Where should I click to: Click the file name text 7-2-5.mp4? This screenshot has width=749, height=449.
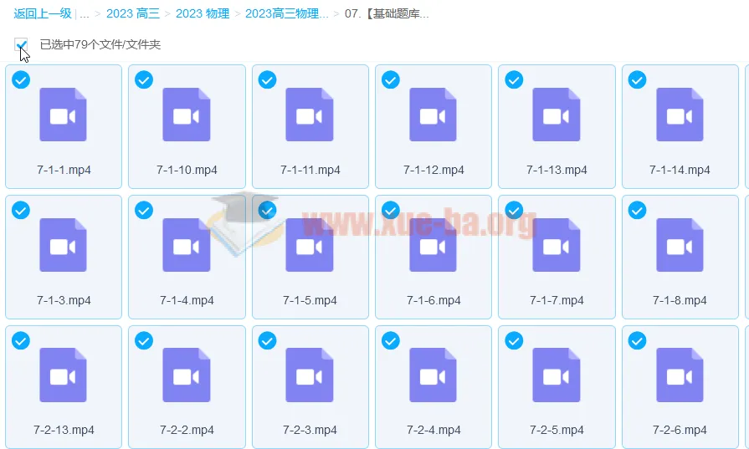click(557, 430)
